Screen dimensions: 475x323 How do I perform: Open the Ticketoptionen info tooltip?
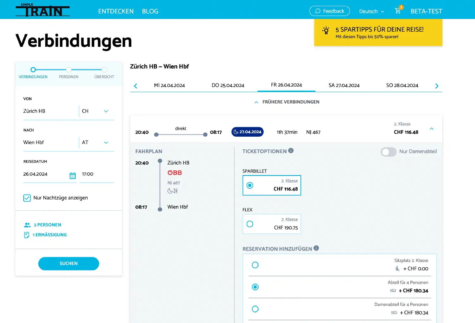pos(291,151)
